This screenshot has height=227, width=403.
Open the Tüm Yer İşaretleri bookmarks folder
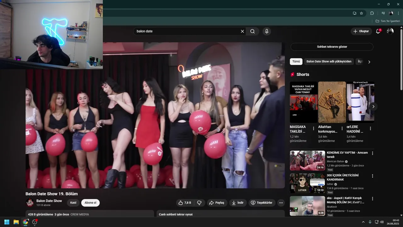coord(388,21)
